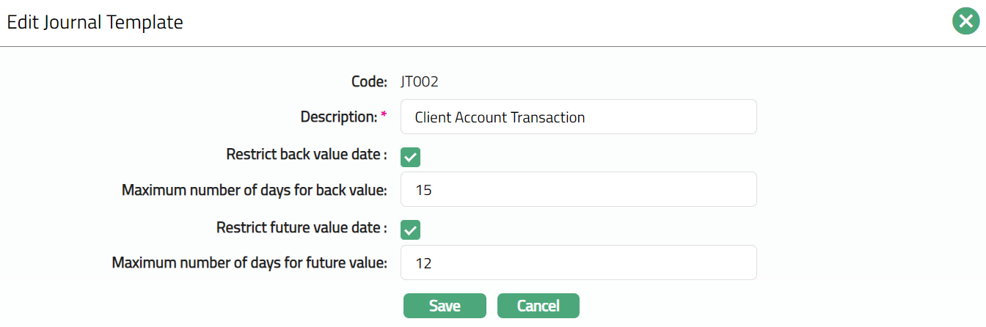The image size is (986, 327).
Task: Toggle the Restrict future value date checkbox
Action: click(x=410, y=229)
